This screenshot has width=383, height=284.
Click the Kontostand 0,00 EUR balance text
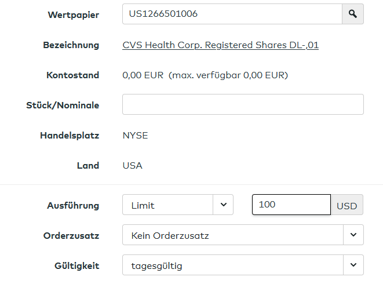pyautogui.click(x=143, y=75)
